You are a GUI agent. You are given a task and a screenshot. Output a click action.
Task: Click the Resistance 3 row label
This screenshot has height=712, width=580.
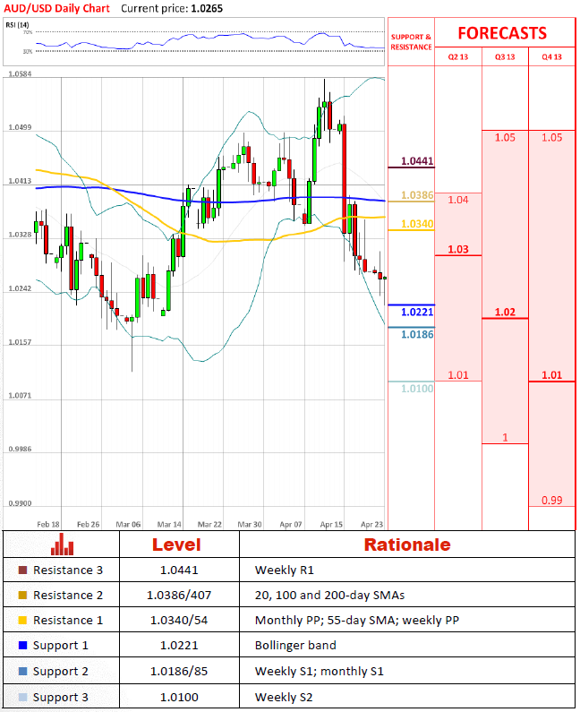point(68,570)
